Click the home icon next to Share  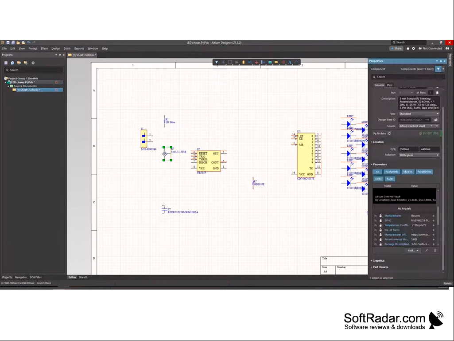[x=408, y=48]
